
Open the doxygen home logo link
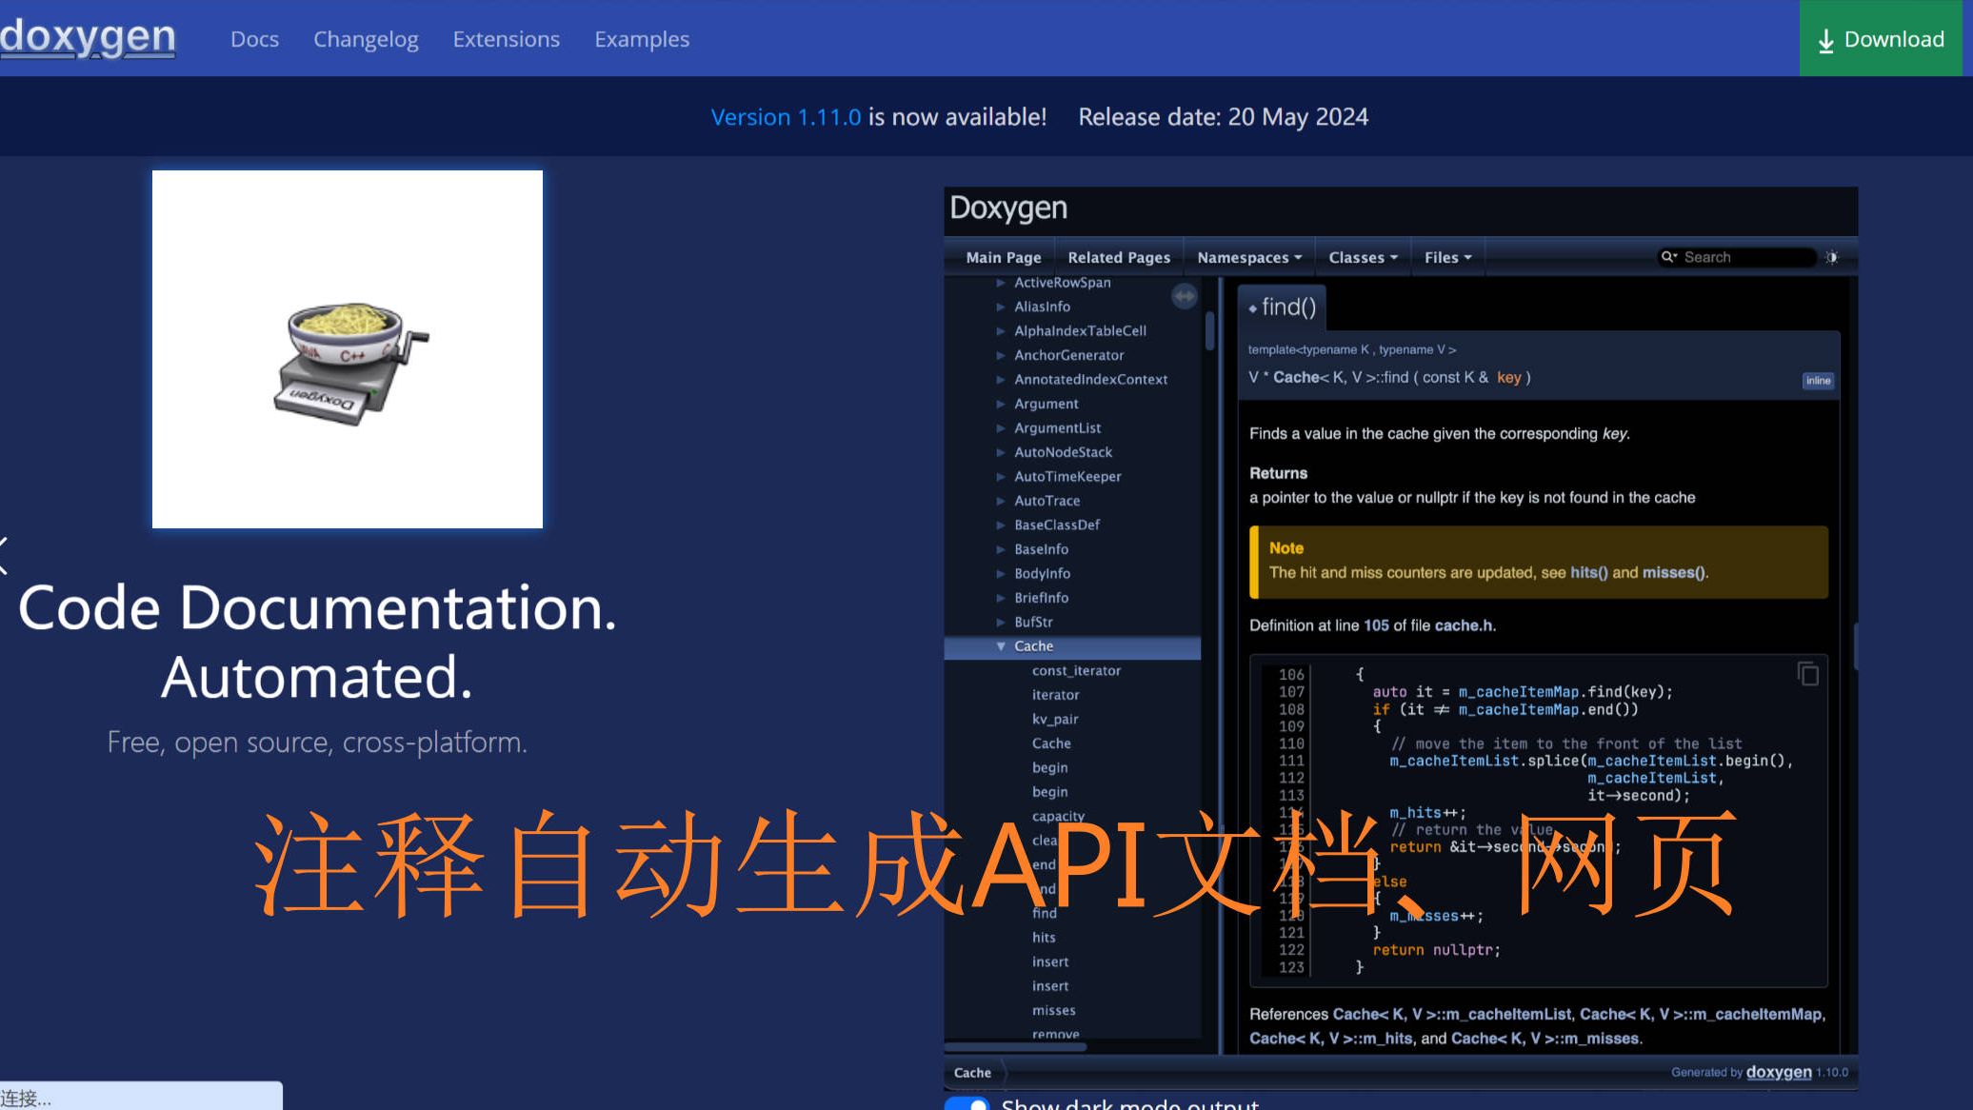(x=88, y=37)
